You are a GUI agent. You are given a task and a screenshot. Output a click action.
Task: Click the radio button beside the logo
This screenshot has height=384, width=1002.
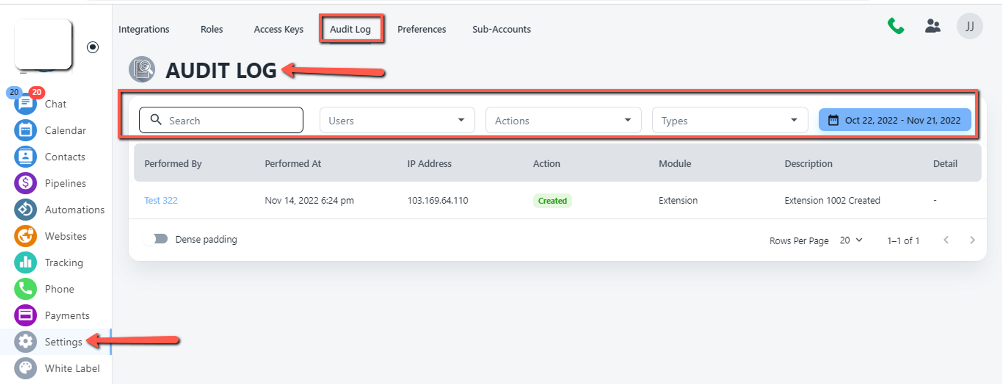[93, 47]
